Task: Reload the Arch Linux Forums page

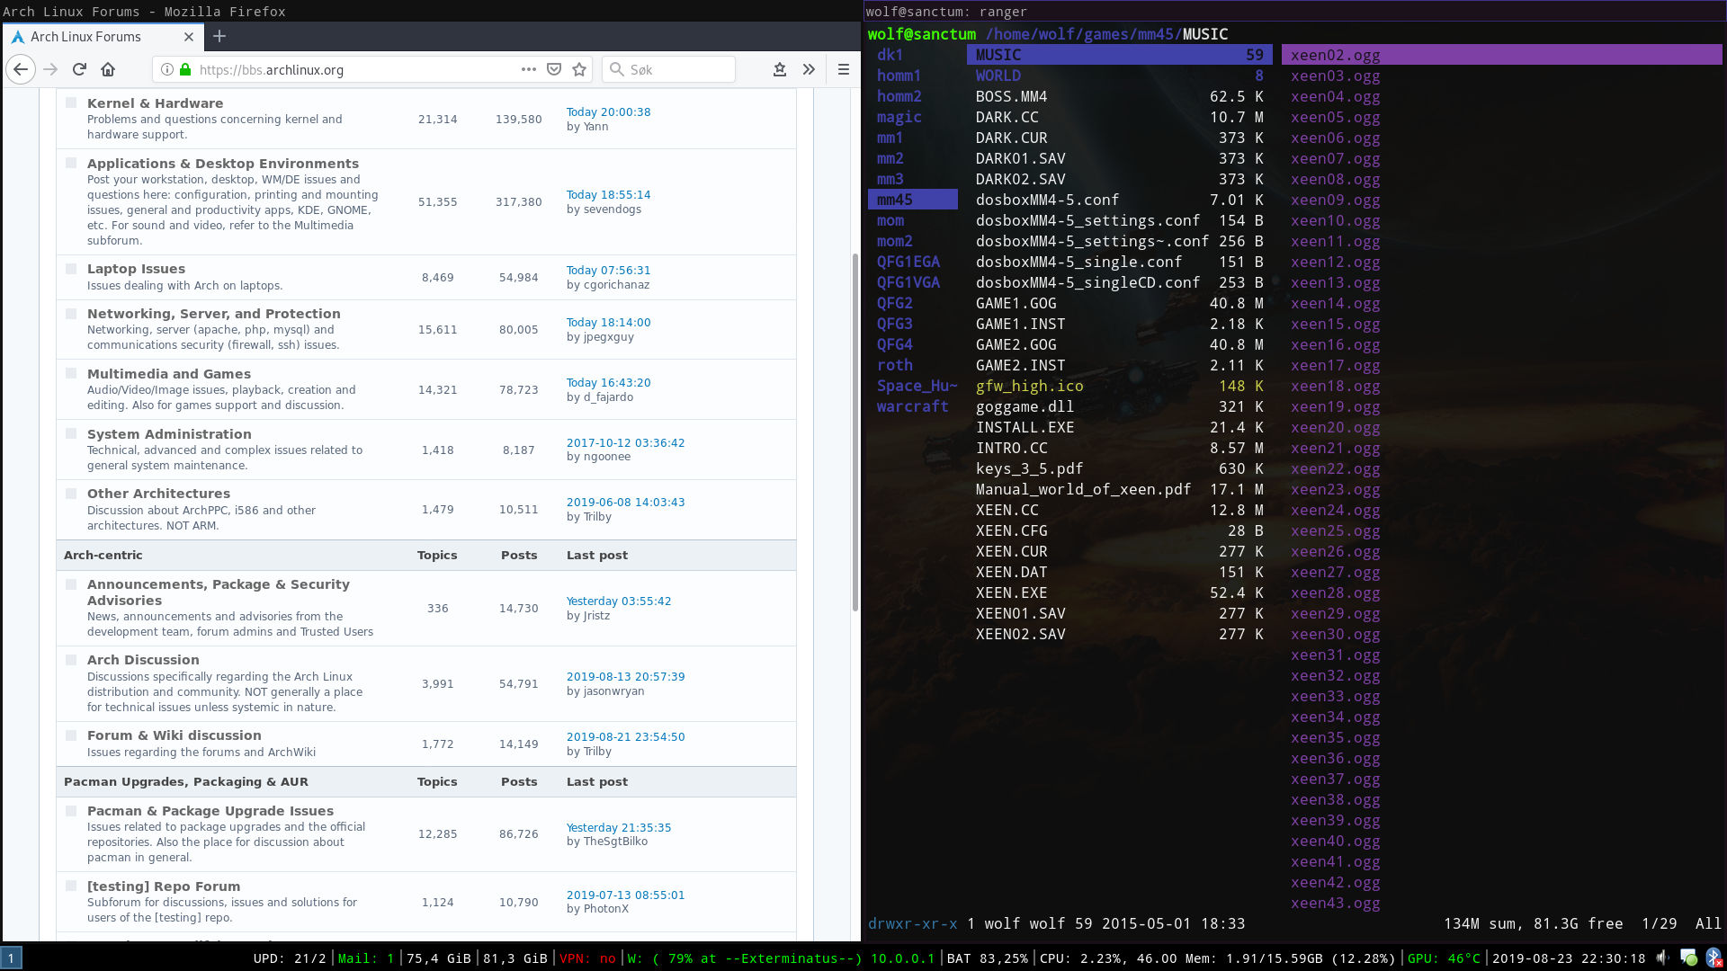Action: tap(79, 69)
